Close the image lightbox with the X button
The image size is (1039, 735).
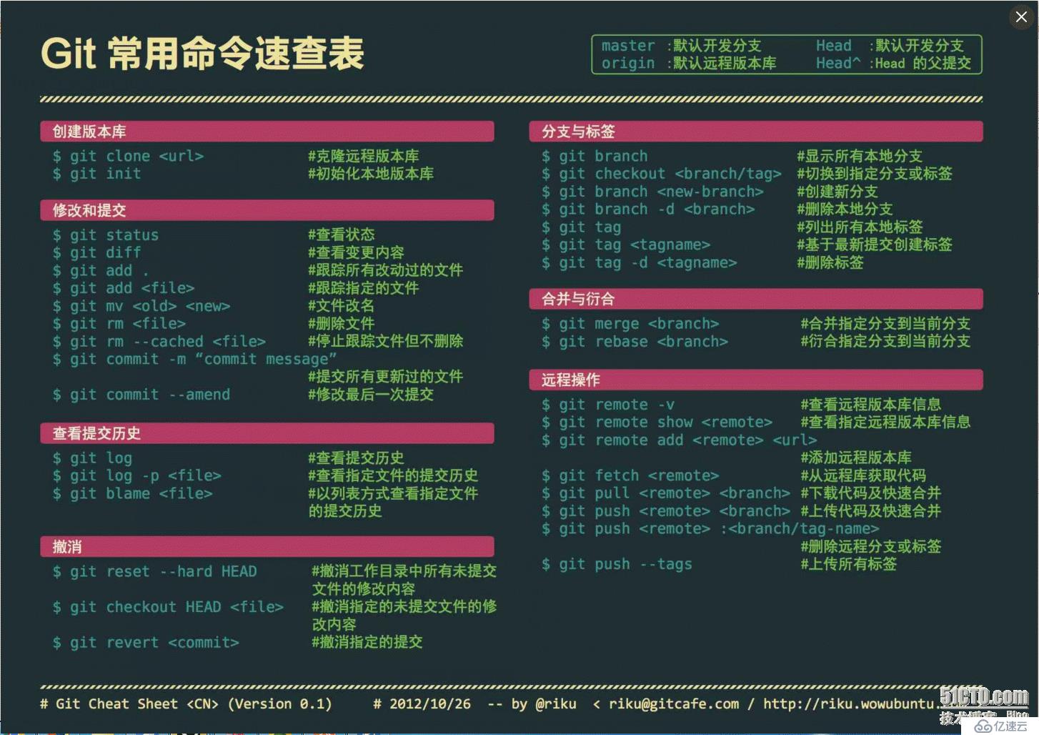point(1021,17)
